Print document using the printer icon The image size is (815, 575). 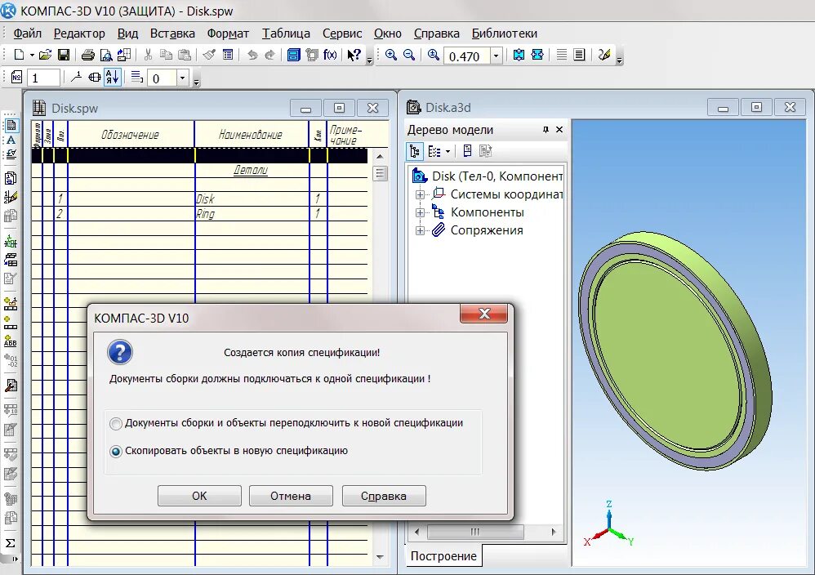(88, 55)
